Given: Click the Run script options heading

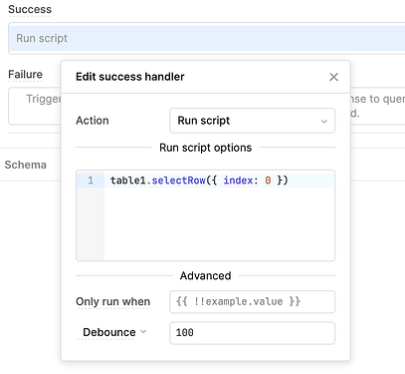Looking at the screenshot, I should (x=205, y=148).
